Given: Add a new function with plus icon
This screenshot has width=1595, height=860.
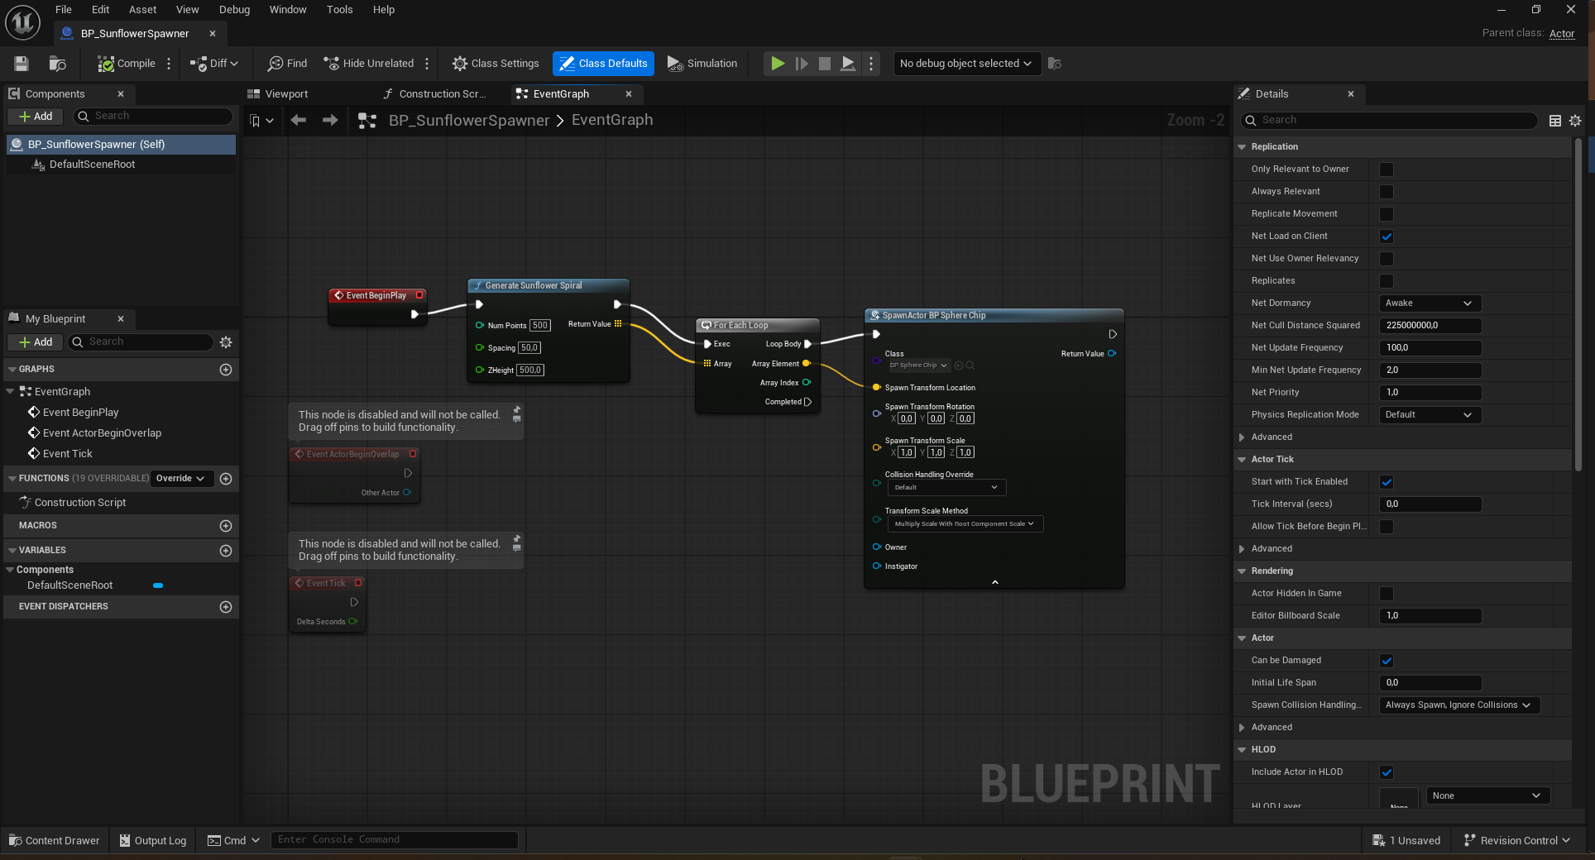Looking at the screenshot, I should [x=226, y=479].
